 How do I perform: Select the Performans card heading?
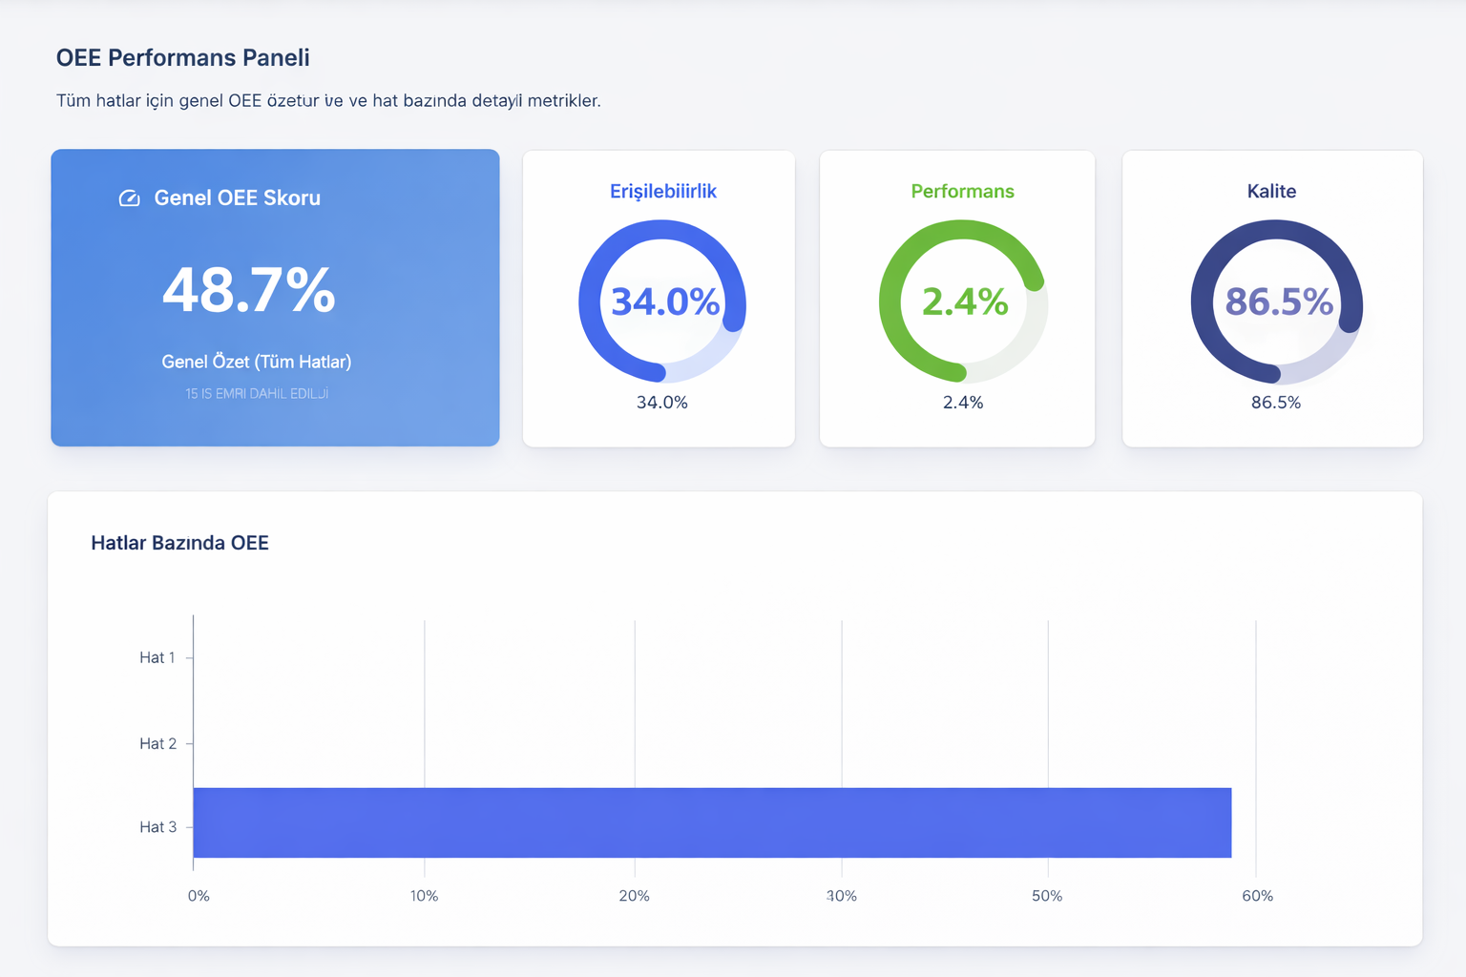click(962, 191)
